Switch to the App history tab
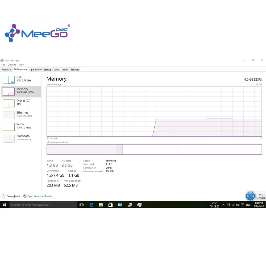Image resolution: width=266 pixels, height=266 pixels. (x=36, y=69)
